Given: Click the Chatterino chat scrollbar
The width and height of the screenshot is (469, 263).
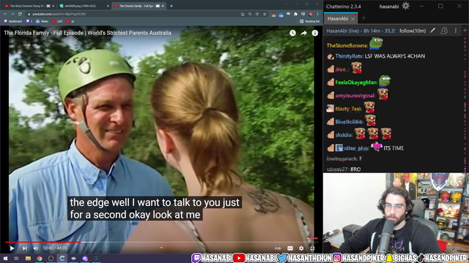Looking at the screenshot, I should tap(465, 104).
